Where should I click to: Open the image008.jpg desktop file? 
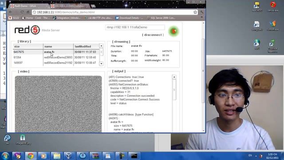pyautogui.click(x=23, y=140)
